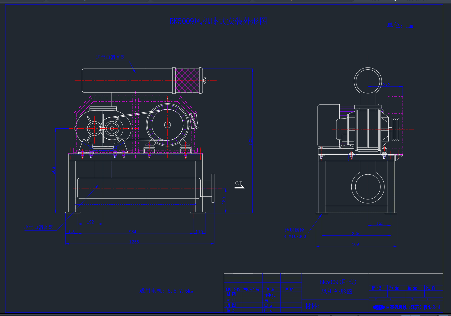Click the 984 base spacing dimension

(x=133, y=232)
